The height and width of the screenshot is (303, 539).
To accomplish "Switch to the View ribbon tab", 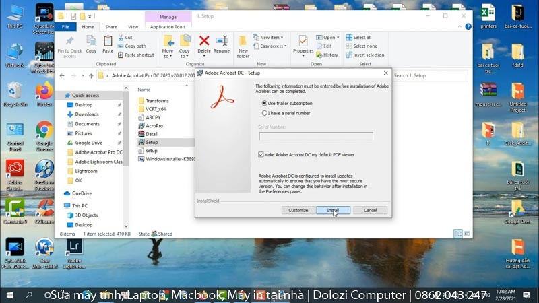I will [x=133, y=26].
